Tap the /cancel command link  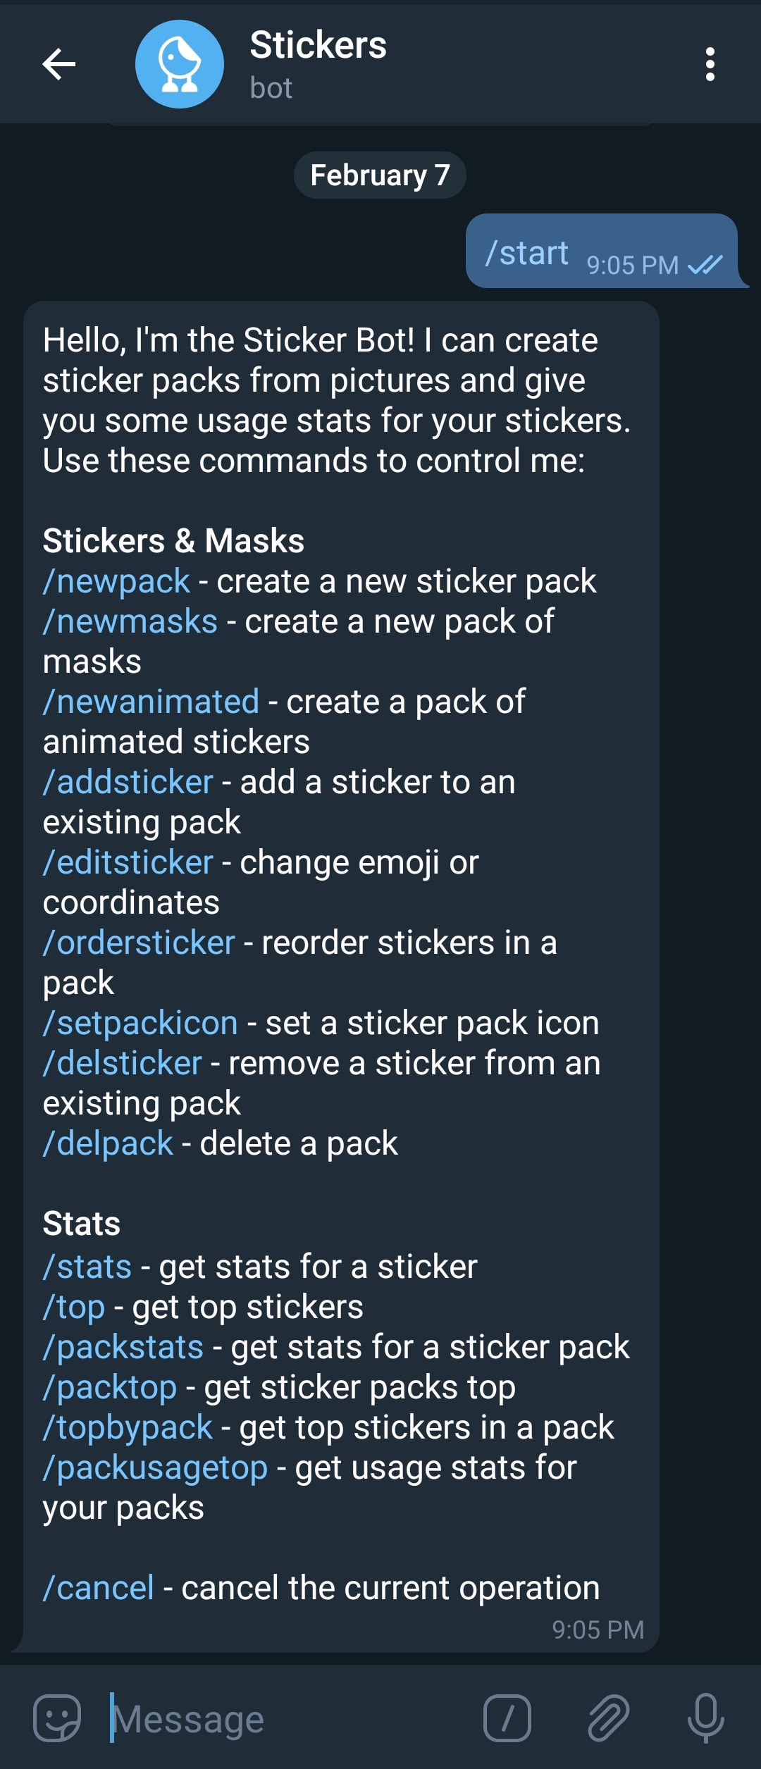point(99,1589)
